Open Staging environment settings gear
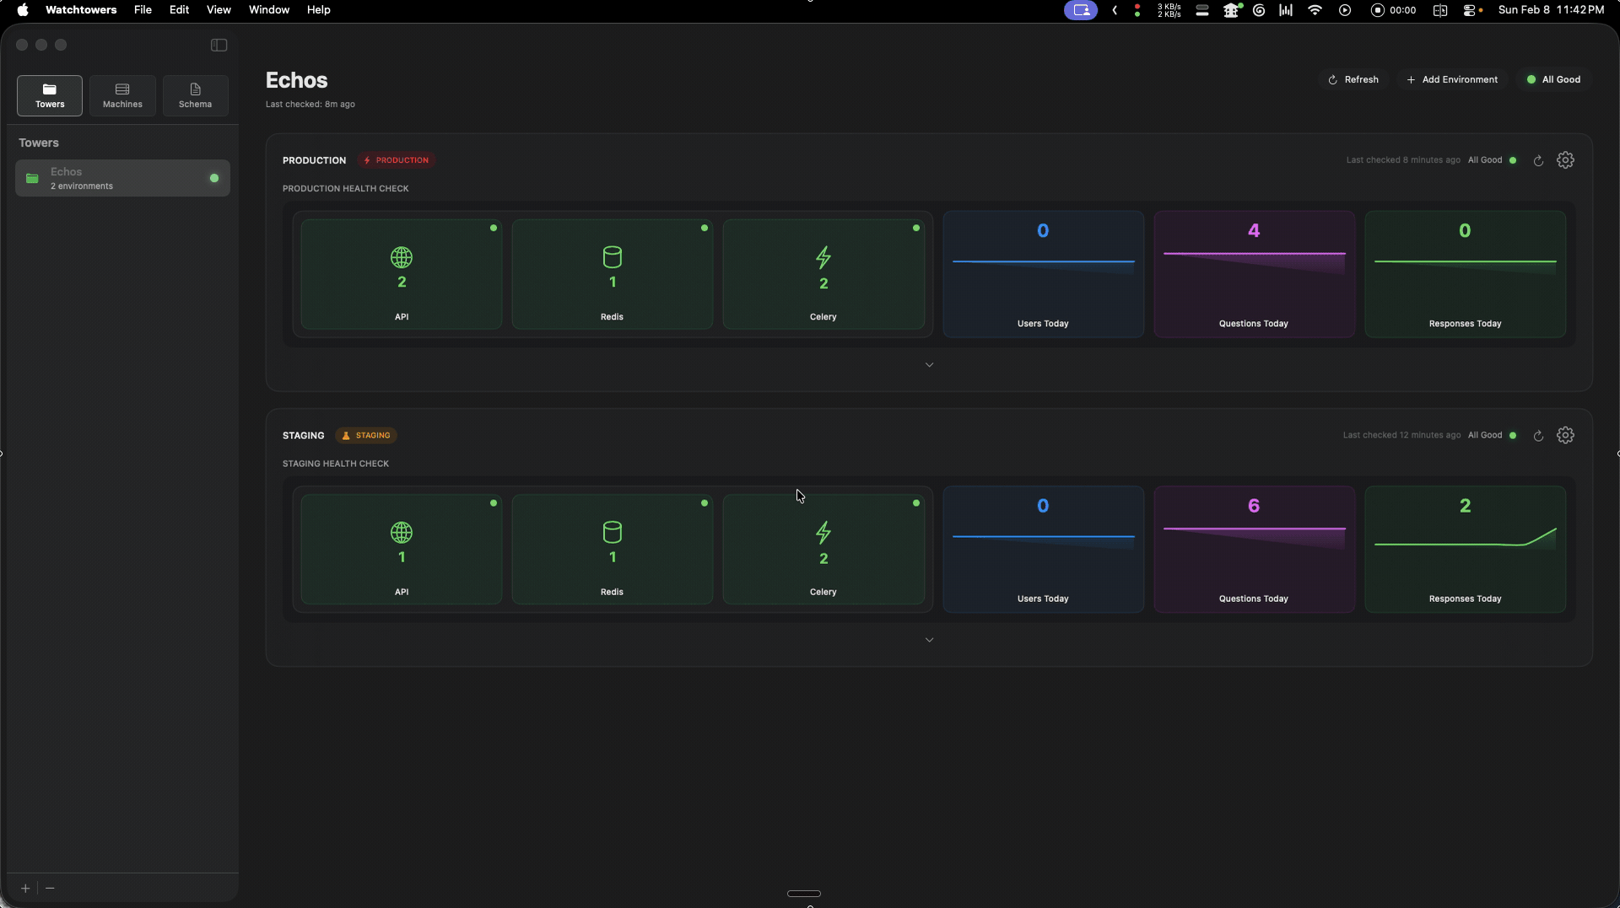This screenshot has width=1620, height=908. pyautogui.click(x=1565, y=435)
